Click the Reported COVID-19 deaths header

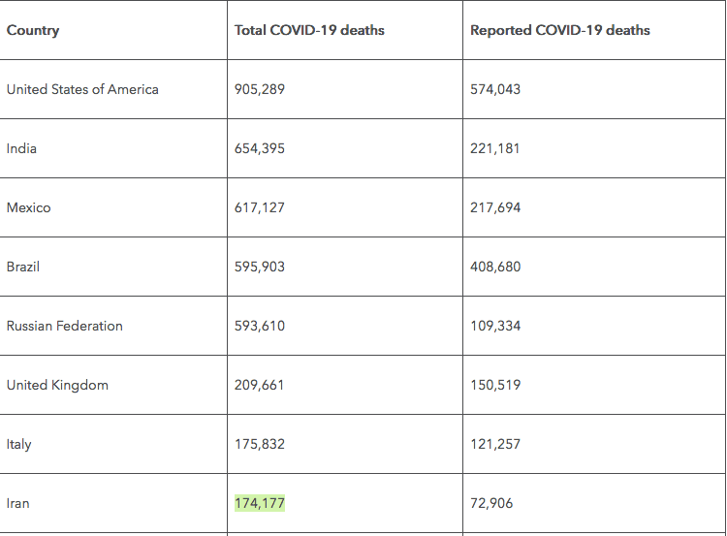[x=559, y=30]
